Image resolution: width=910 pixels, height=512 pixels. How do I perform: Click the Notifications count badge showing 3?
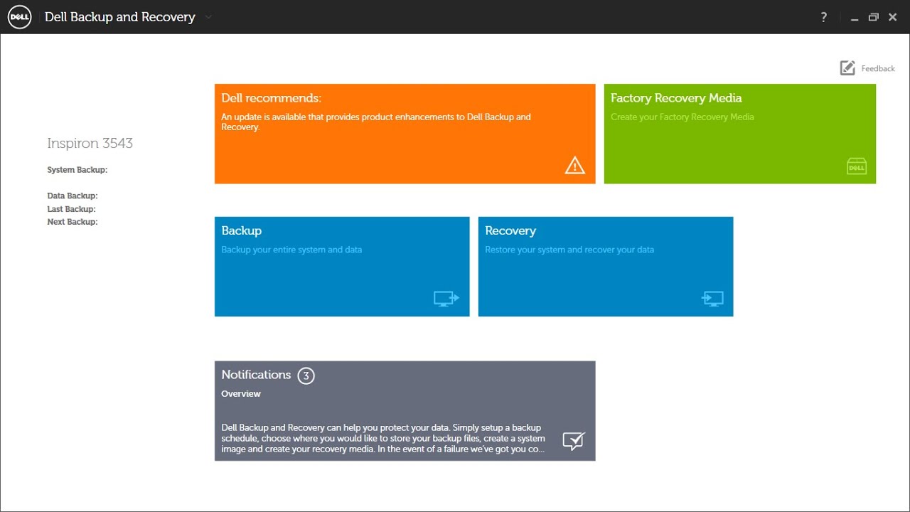306,375
